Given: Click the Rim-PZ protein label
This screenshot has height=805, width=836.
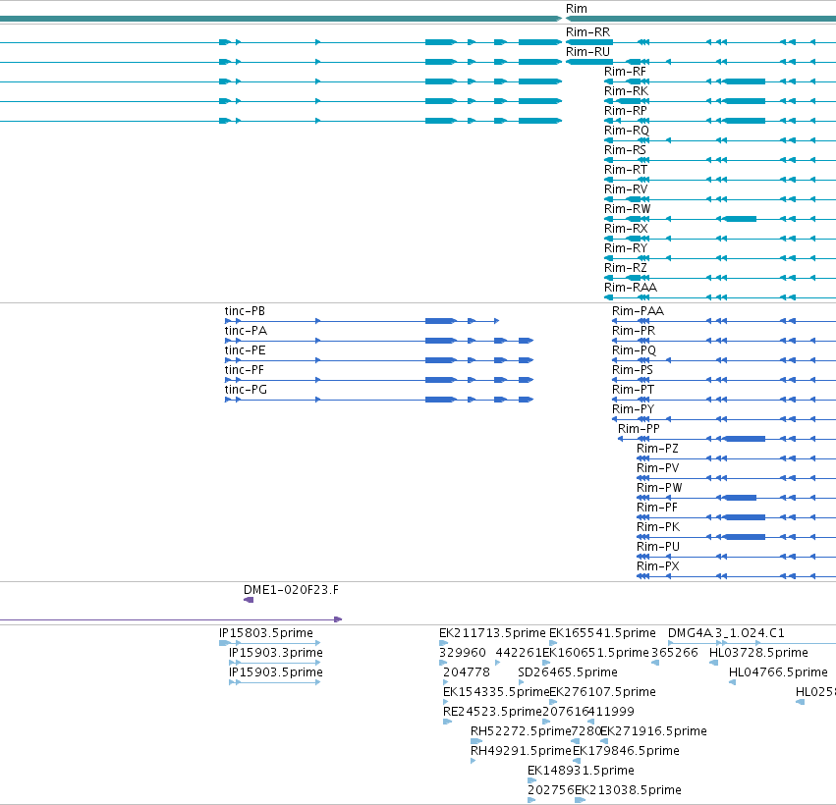Looking at the screenshot, I should [x=657, y=449].
